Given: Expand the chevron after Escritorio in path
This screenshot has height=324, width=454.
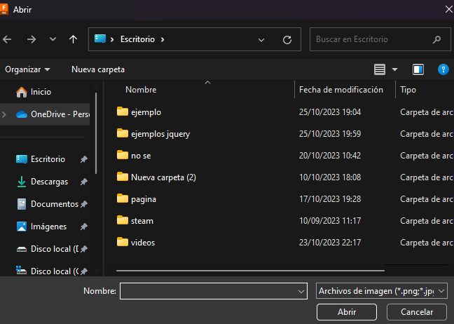Looking at the screenshot, I should [x=163, y=39].
